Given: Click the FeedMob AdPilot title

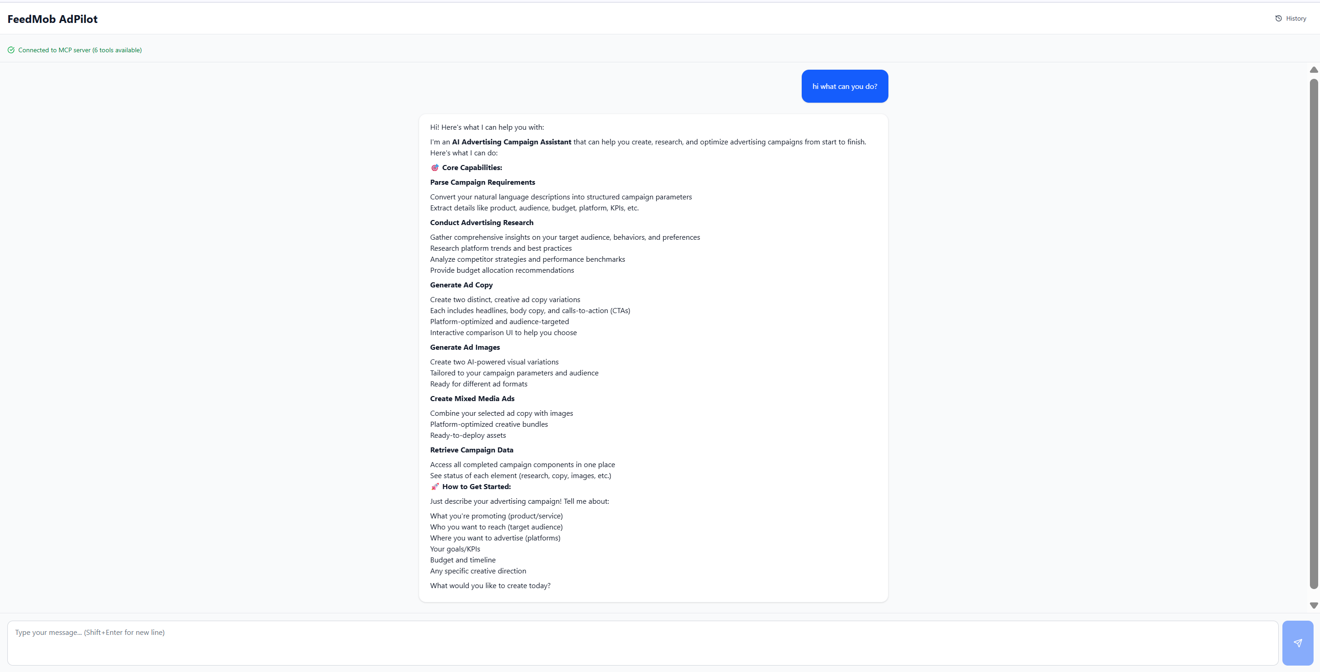Looking at the screenshot, I should [52, 19].
